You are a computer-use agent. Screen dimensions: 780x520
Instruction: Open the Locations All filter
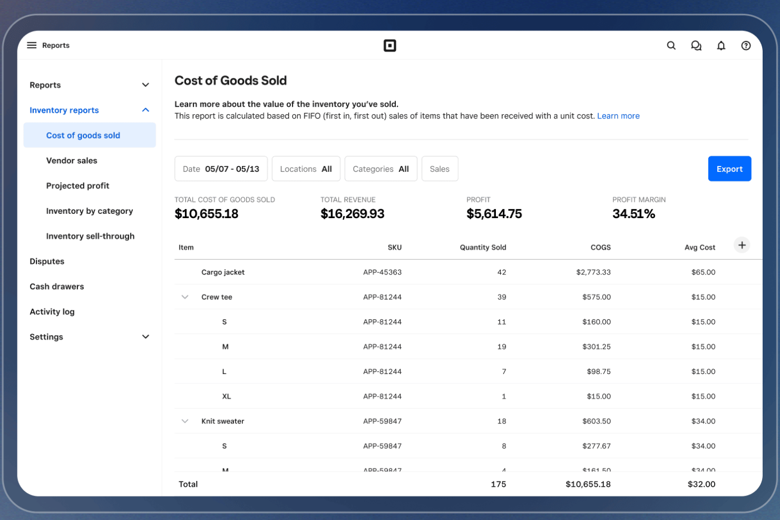306,169
